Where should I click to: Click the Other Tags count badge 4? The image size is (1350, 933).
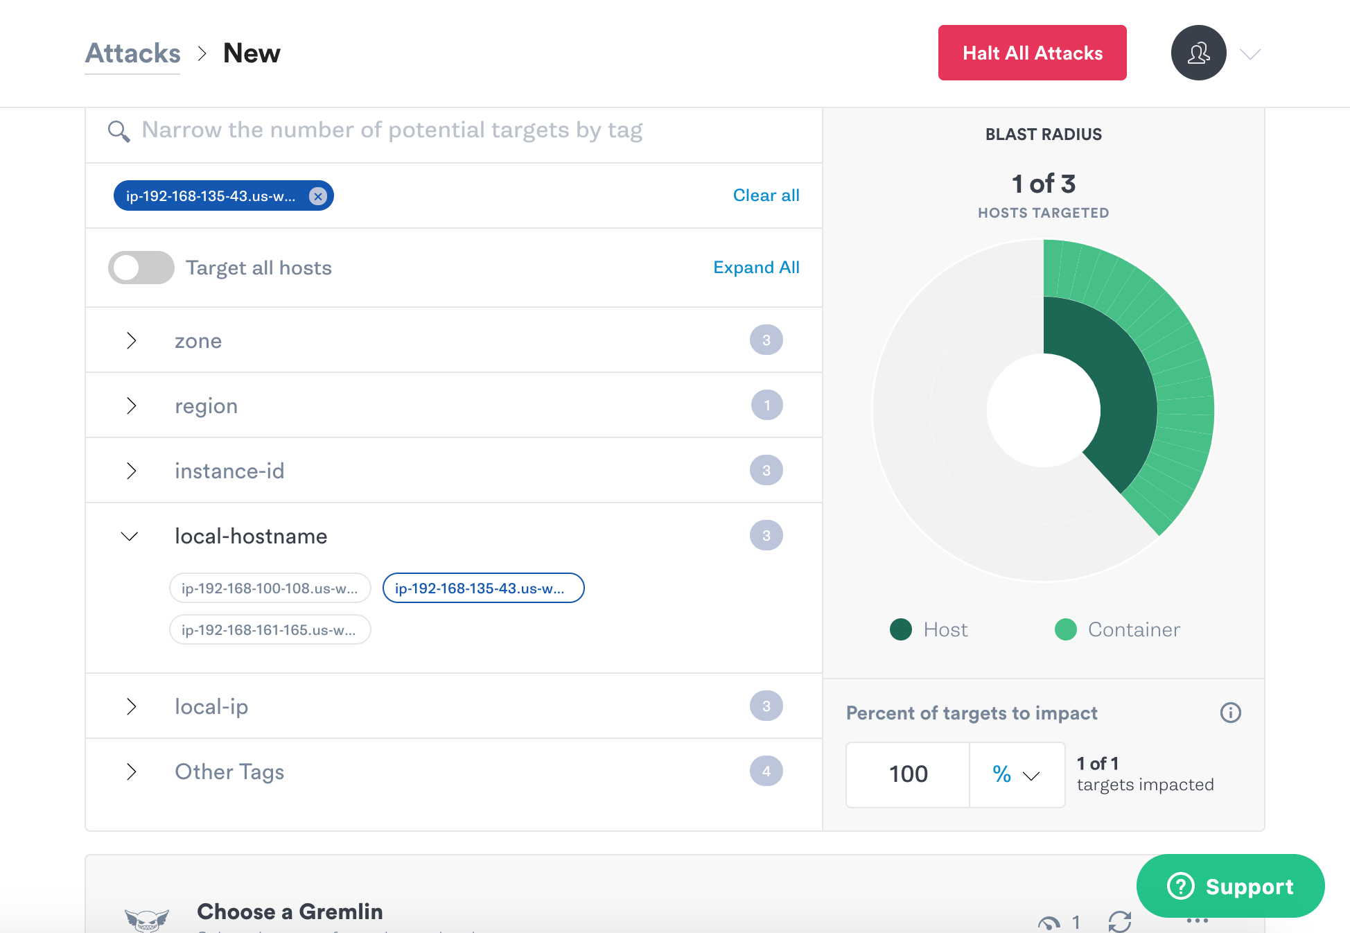(x=766, y=771)
